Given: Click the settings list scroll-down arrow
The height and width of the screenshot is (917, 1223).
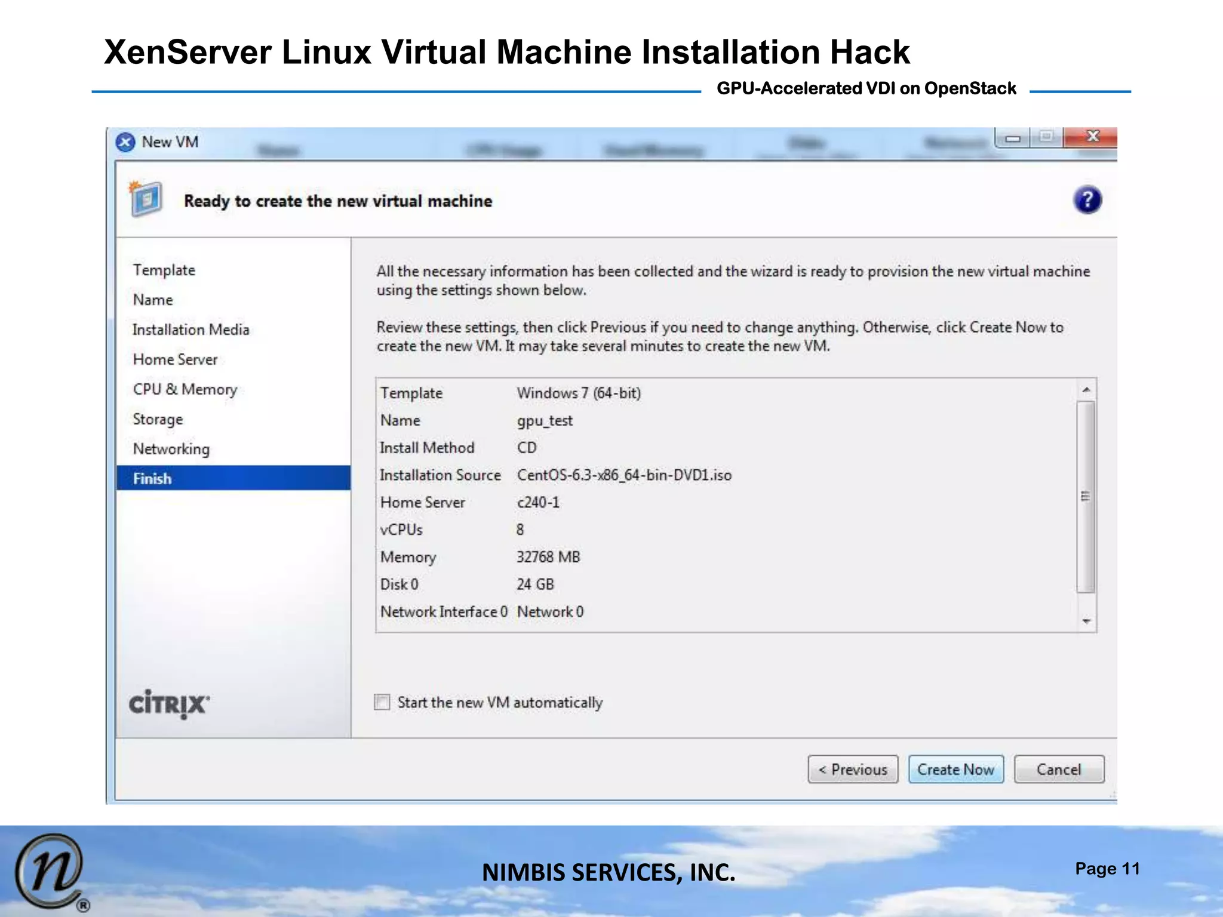Looking at the screenshot, I should pos(1086,621).
